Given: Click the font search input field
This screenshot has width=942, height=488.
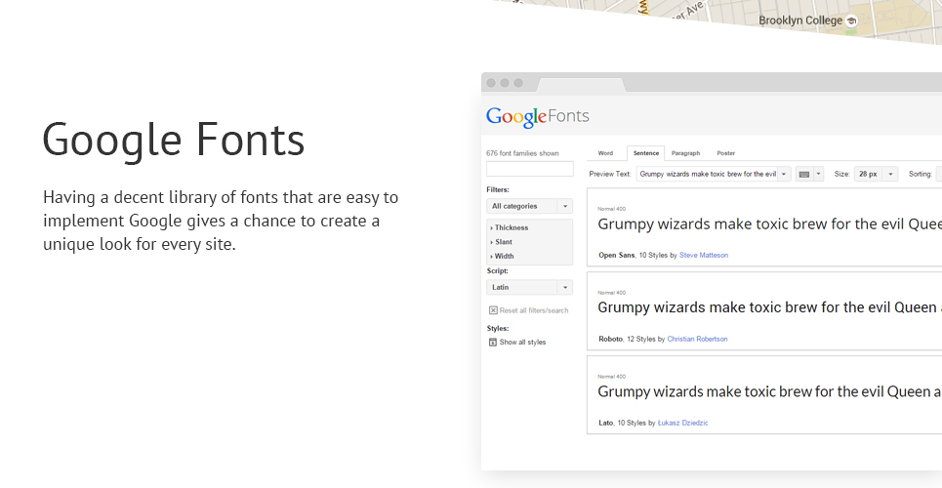Looking at the screenshot, I should coord(530,169).
